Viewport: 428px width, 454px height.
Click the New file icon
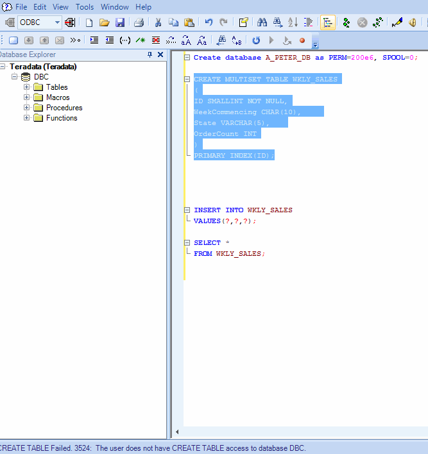click(89, 22)
